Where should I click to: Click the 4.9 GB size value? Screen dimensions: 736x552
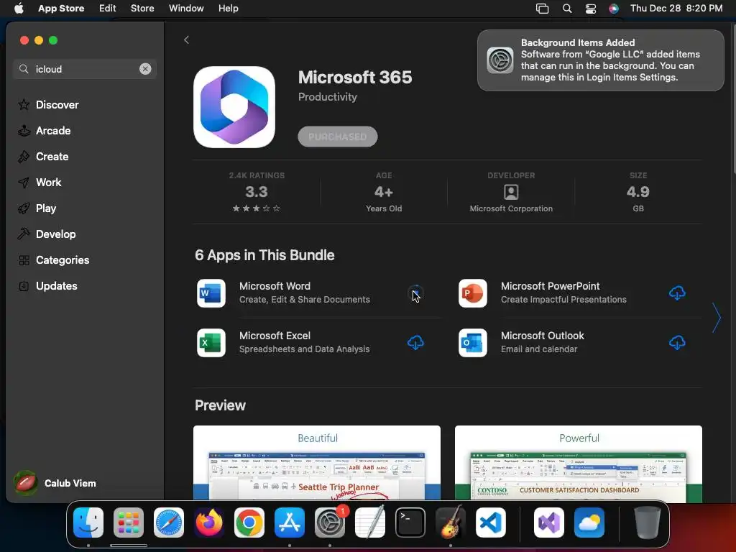click(x=638, y=192)
